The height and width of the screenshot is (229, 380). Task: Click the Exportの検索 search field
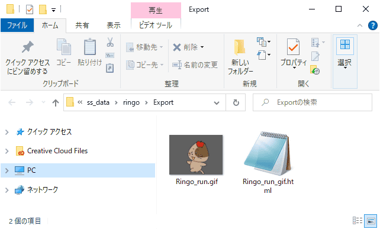(313, 102)
